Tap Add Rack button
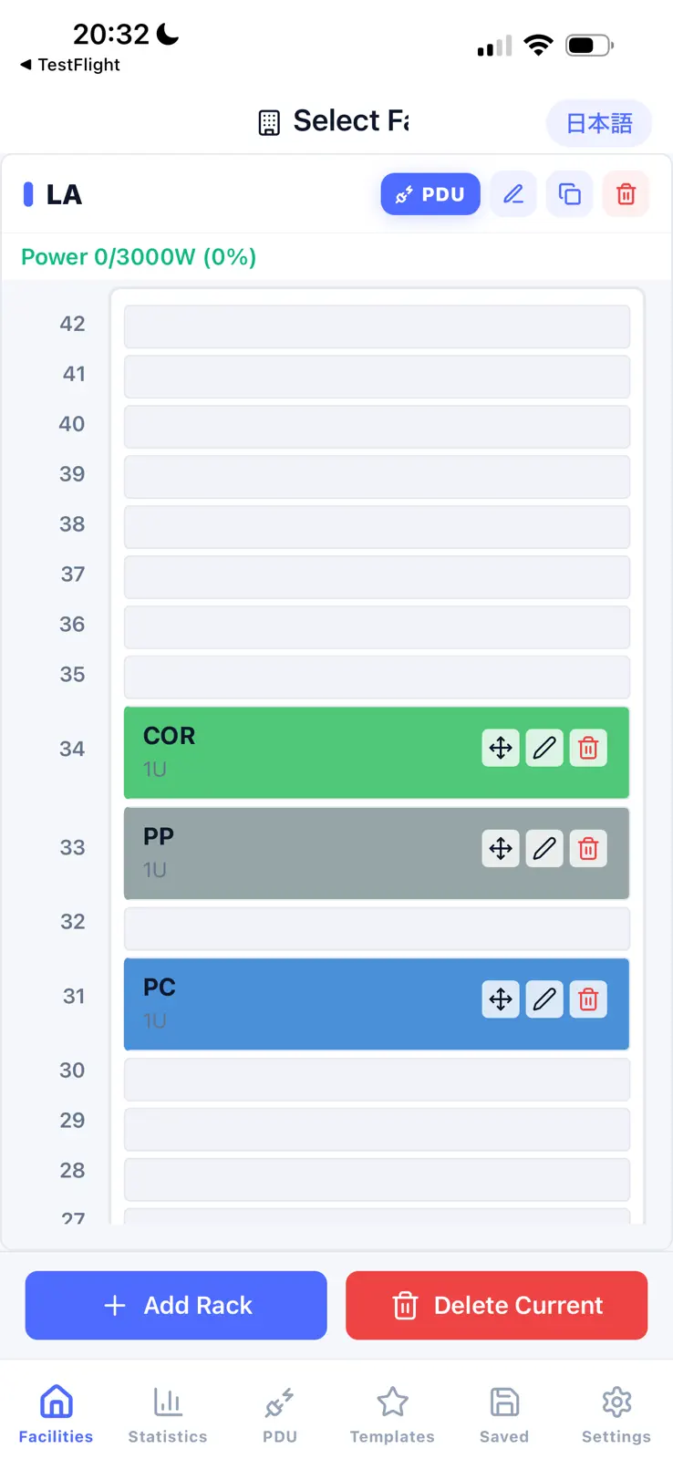 tap(176, 1305)
